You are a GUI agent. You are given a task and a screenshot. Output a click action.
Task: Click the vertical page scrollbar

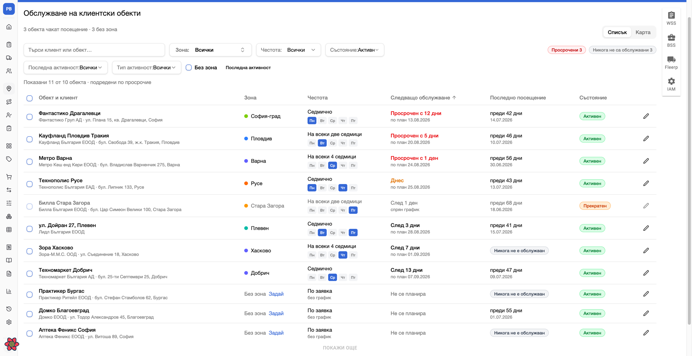click(689, 170)
